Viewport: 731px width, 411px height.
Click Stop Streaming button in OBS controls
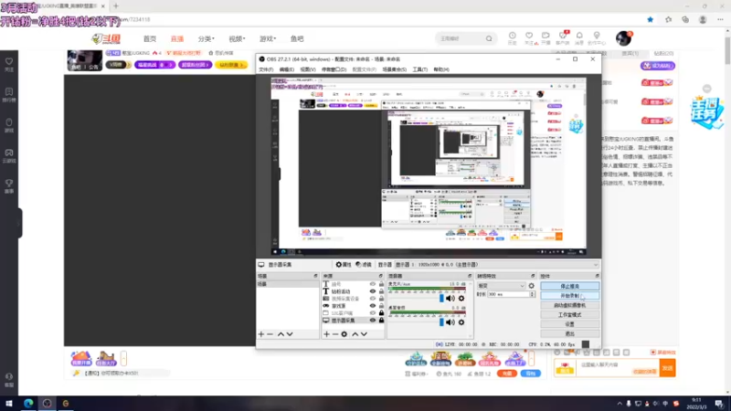pyautogui.click(x=569, y=286)
